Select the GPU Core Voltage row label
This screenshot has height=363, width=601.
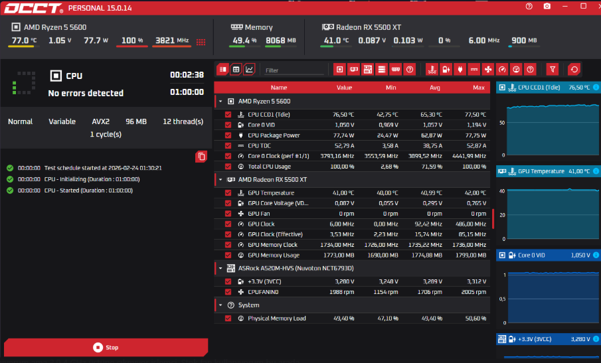coord(278,203)
